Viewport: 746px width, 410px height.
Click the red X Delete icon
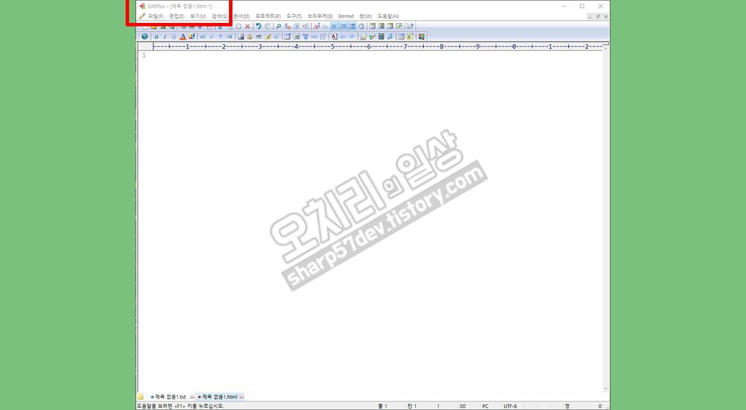tap(247, 26)
